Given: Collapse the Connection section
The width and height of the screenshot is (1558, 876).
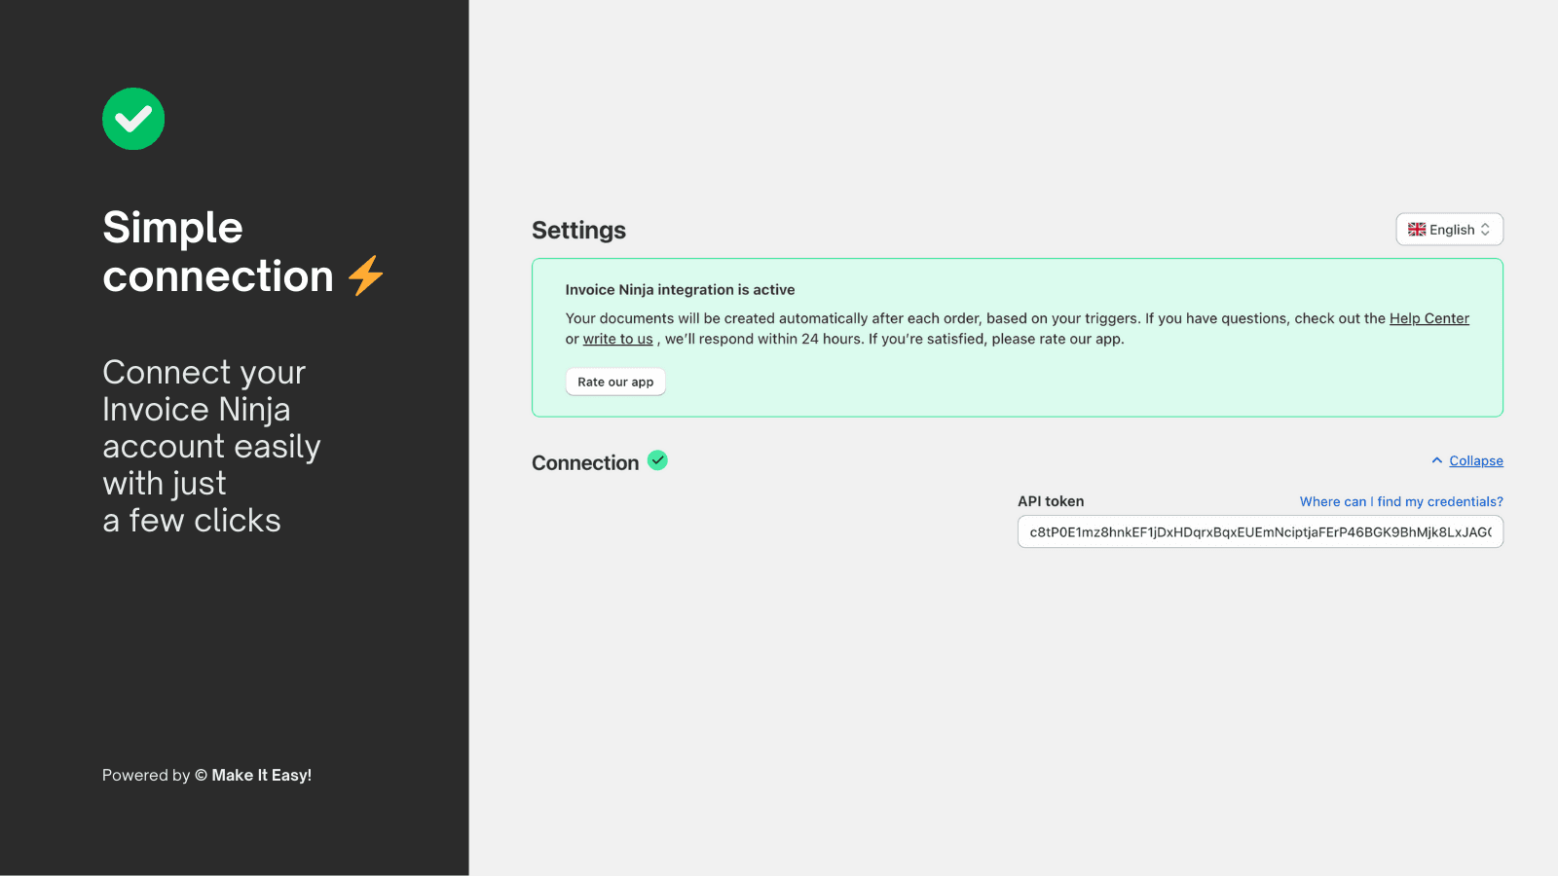Looking at the screenshot, I should click(x=1475, y=461).
